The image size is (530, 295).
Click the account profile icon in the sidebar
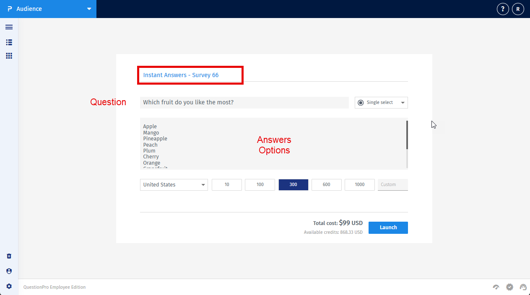(x=9, y=271)
